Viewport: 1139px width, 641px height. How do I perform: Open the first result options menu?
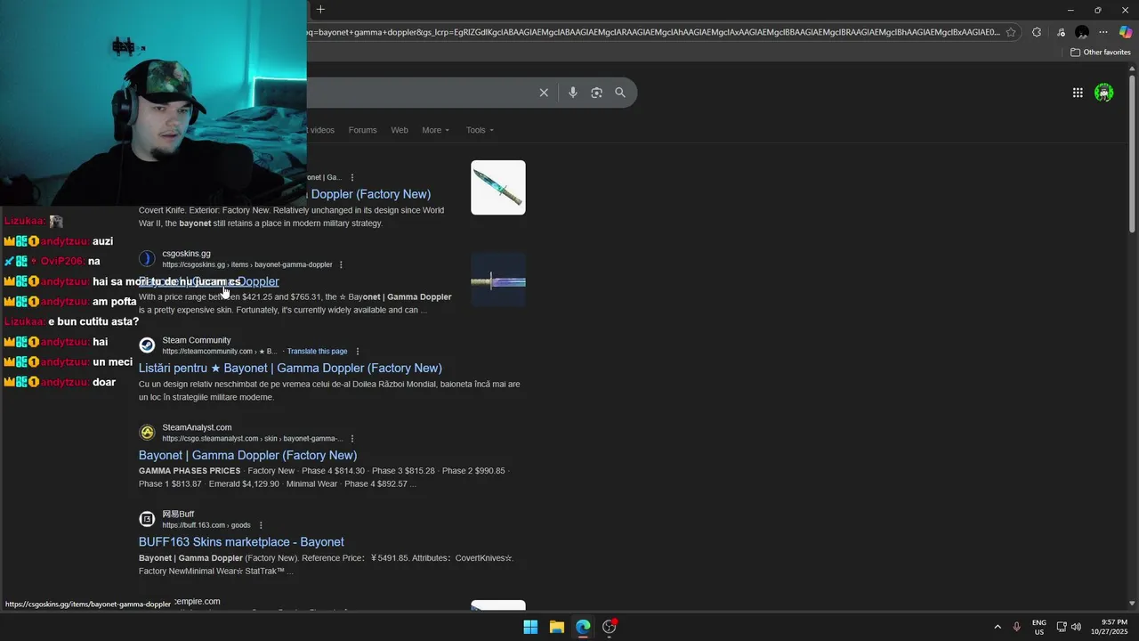coord(352,177)
